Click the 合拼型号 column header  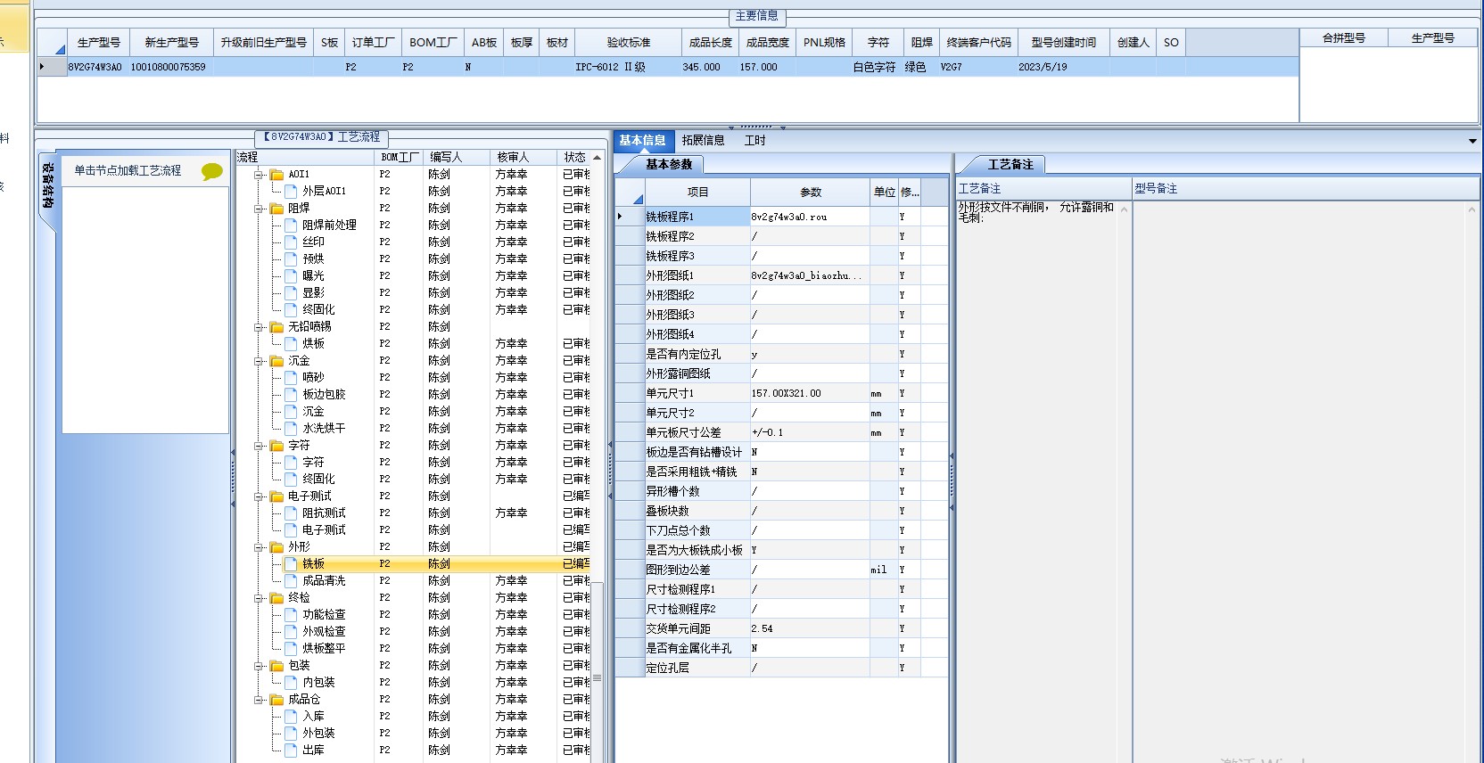tap(1344, 37)
